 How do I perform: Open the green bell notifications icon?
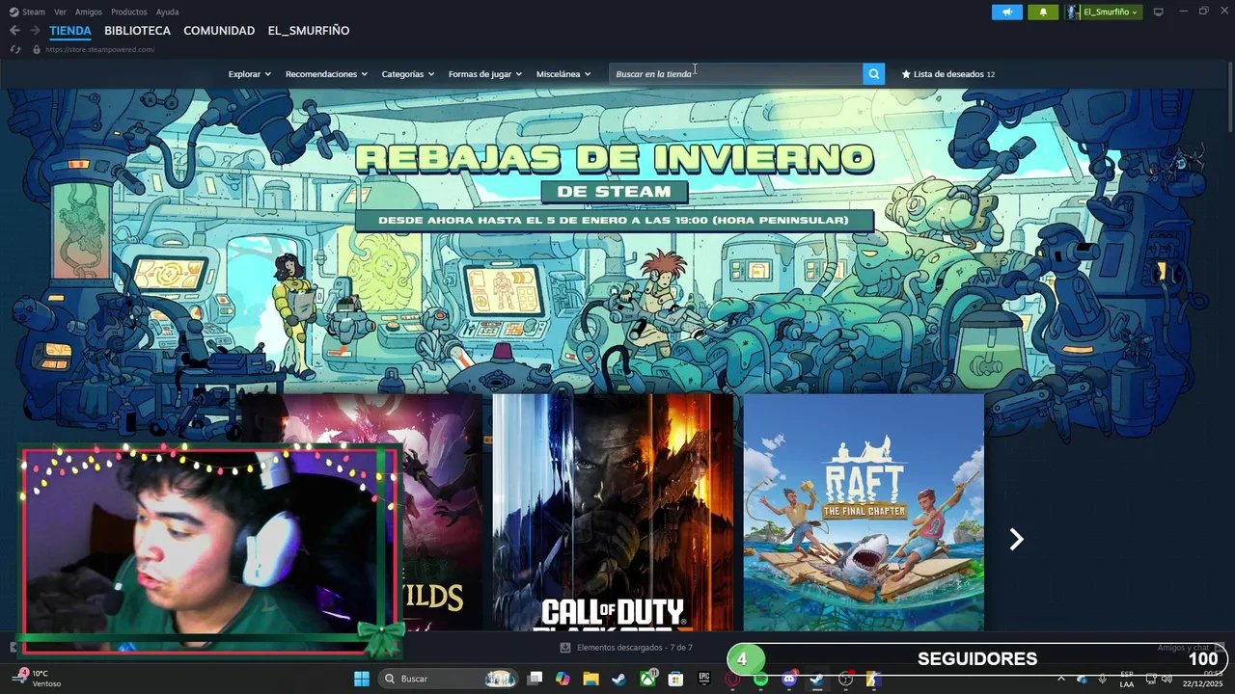[x=1043, y=13]
